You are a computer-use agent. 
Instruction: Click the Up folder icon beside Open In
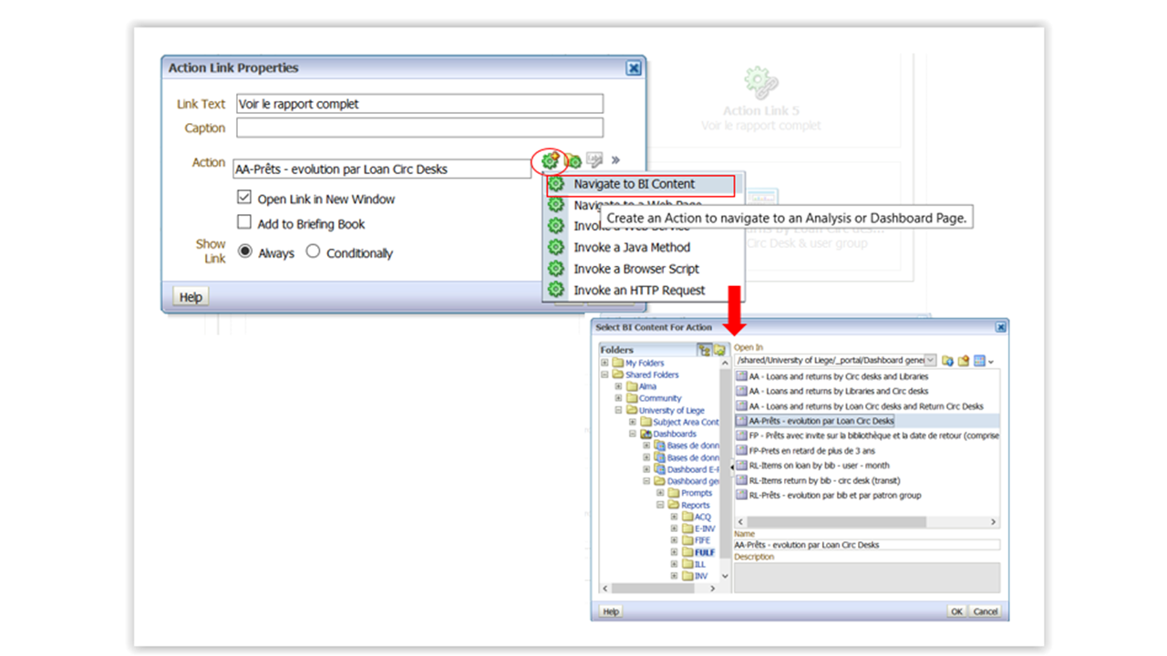coord(947,361)
